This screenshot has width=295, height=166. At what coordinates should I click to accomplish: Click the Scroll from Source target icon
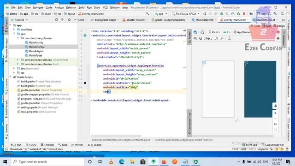coord(56,20)
